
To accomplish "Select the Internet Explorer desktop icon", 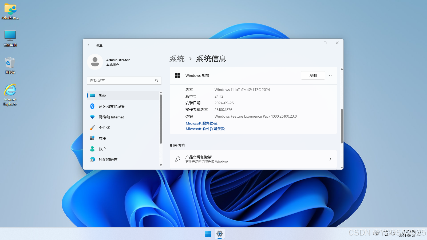I will pyautogui.click(x=10, y=95).
